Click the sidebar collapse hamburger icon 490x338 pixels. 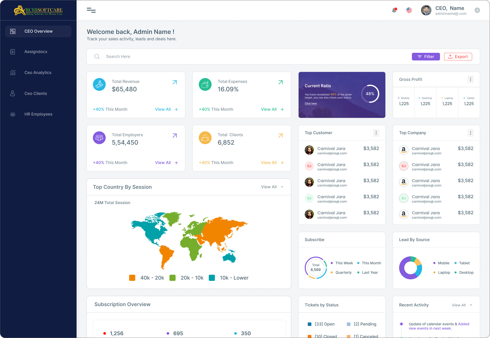coord(91,10)
